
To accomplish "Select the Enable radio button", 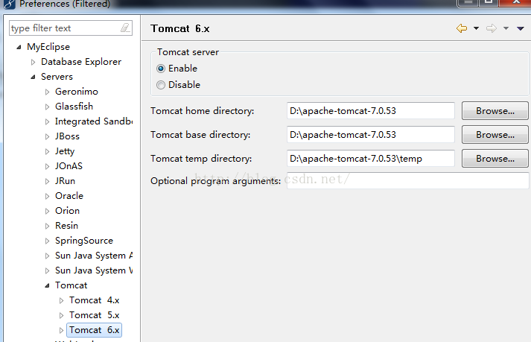I will point(161,69).
